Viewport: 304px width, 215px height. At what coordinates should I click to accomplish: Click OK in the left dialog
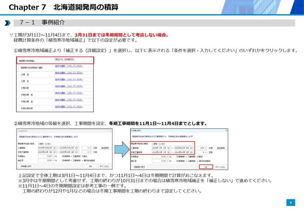point(90,167)
